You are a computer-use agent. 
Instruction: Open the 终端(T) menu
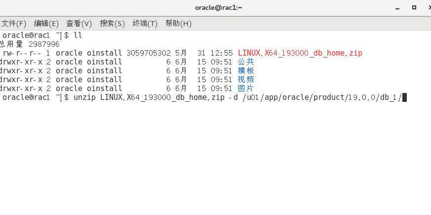coord(145,23)
